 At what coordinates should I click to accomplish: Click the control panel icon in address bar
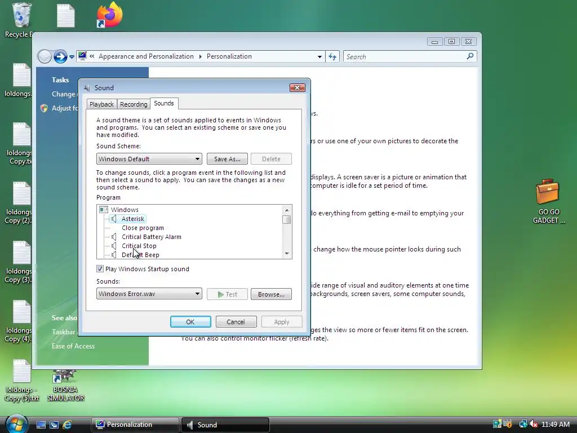coord(82,56)
